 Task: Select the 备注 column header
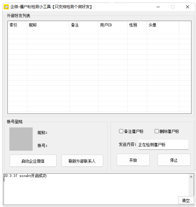click(84, 25)
